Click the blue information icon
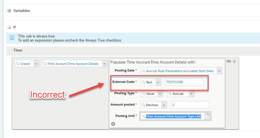This screenshot has height=138, width=260. [x=12, y=38]
